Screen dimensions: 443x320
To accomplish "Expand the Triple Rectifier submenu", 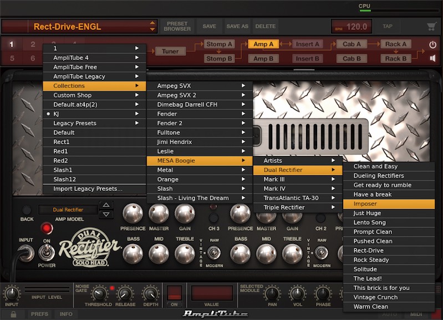I will tap(298, 207).
